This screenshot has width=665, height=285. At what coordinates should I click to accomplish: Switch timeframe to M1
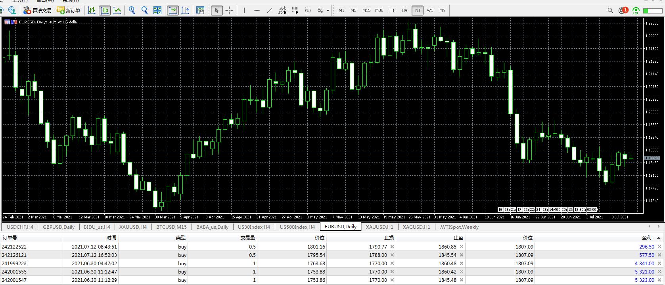coord(341,10)
